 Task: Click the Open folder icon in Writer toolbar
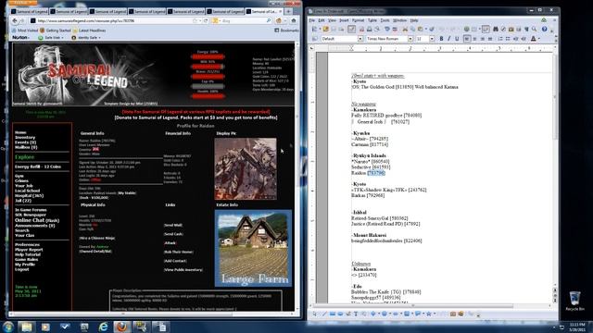pyautogui.click(x=325, y=29)
